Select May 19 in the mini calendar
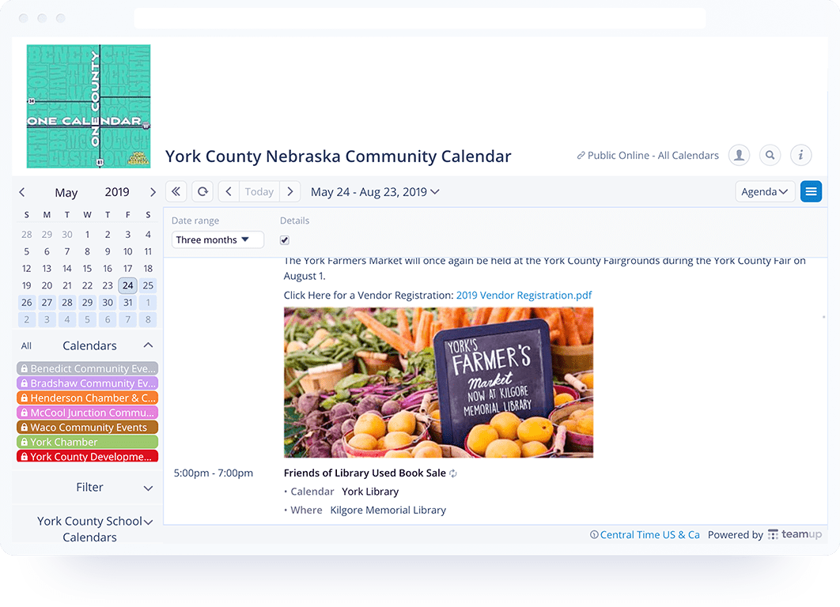Image resolution: width=840 pixels, height=607 pixels. pos(27,285)
